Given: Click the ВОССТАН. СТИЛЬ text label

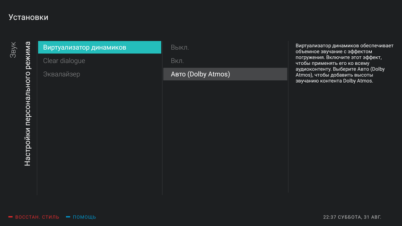Looking at the screenshot, I should (x=37, y=217).
